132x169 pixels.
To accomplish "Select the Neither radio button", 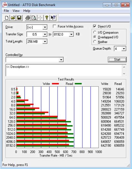I will [95, 41].
